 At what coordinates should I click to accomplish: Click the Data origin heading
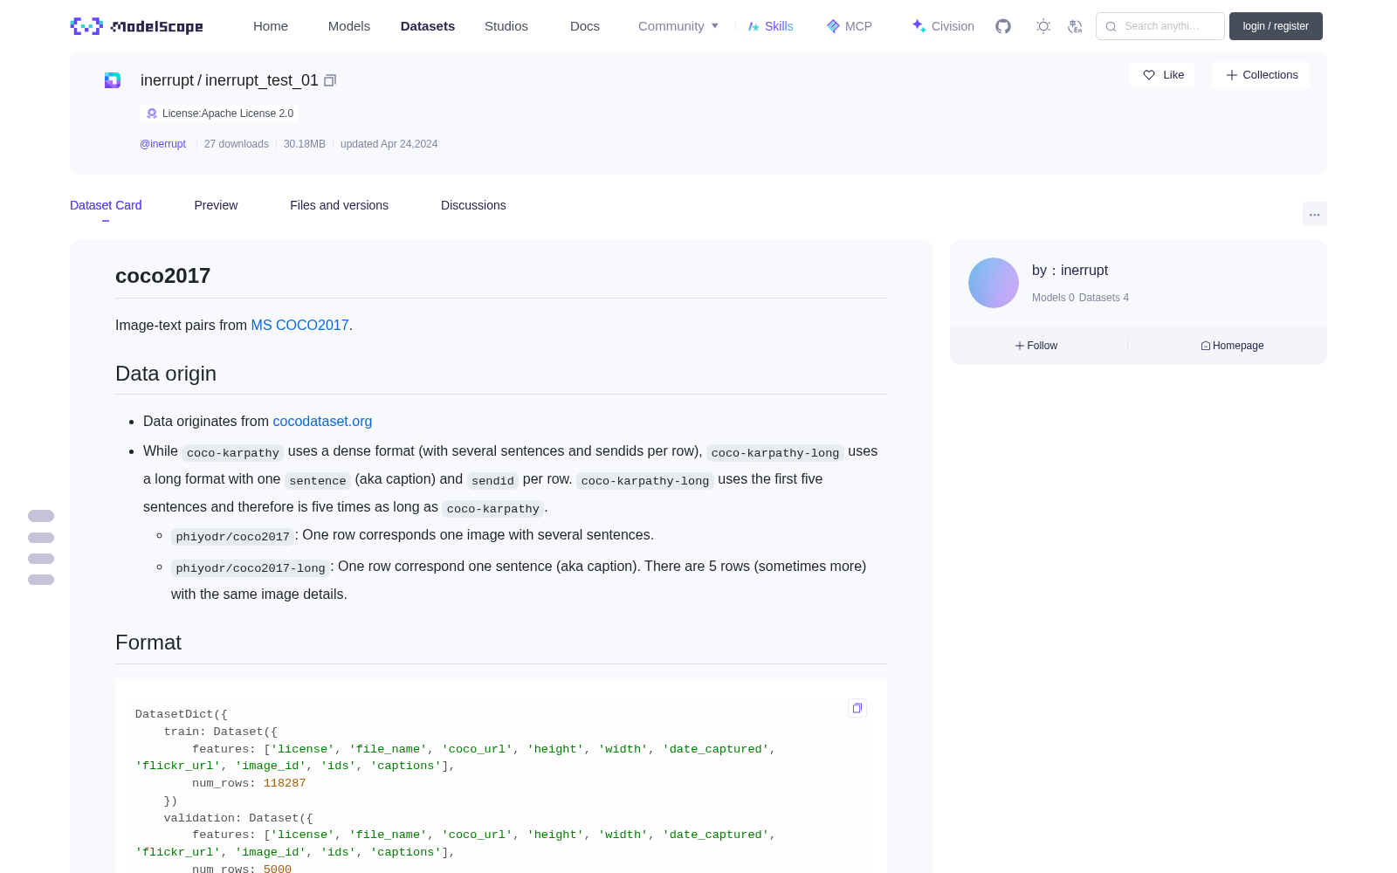(x=166, y=374)
